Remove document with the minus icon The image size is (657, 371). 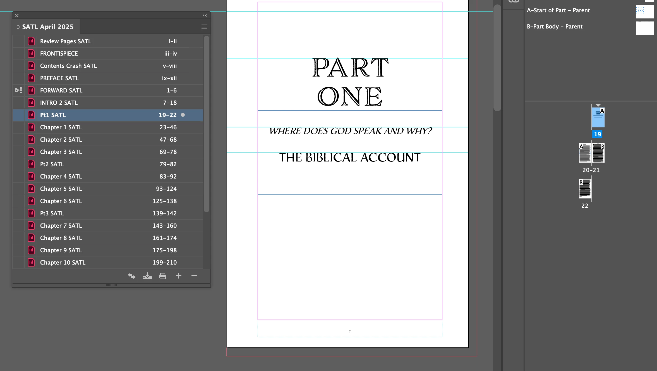(x=194, y=276)
